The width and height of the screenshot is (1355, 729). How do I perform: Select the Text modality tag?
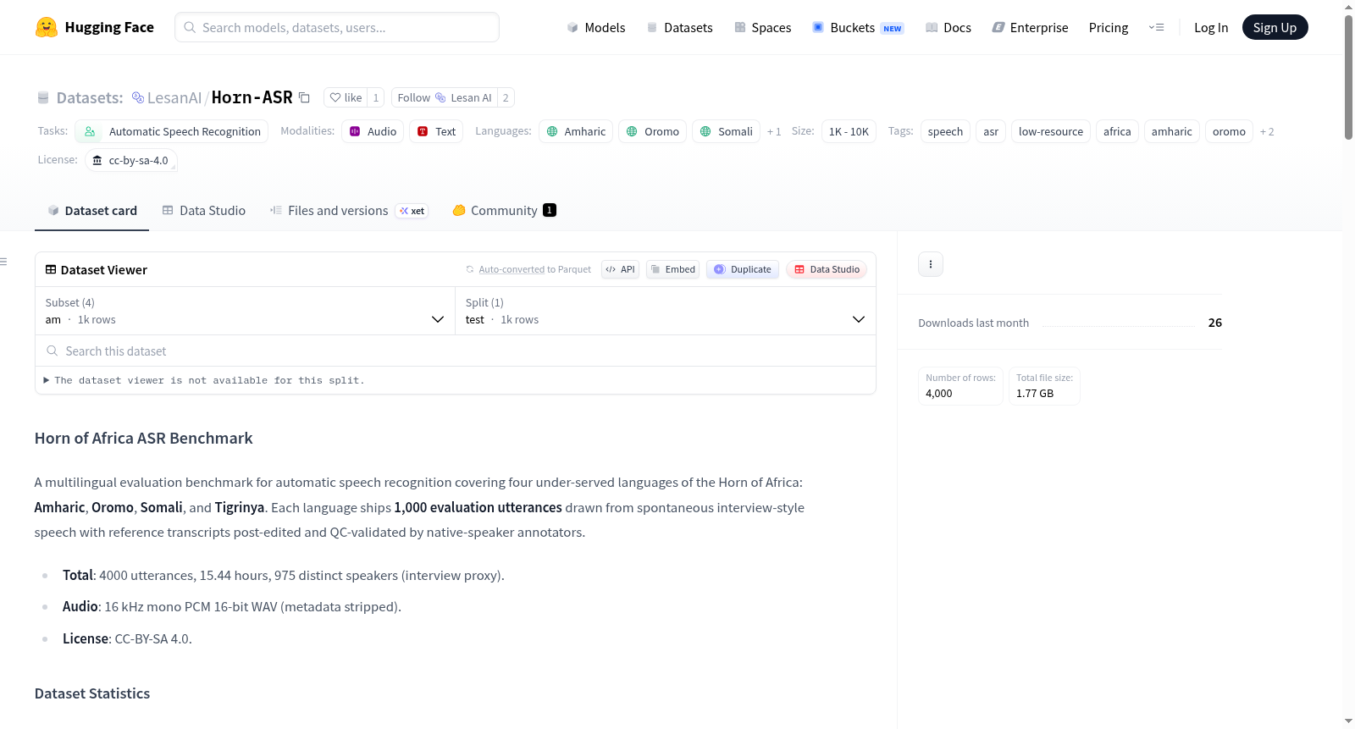click(x=436, y=131)
